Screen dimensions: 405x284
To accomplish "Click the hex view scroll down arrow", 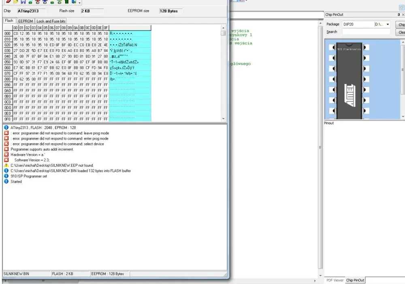I will [224, 119].
